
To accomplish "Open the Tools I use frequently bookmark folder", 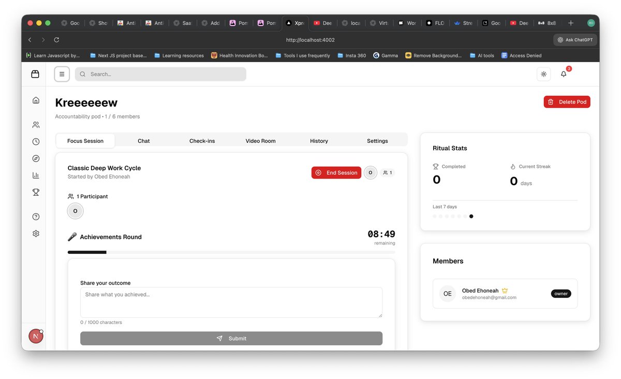I will click(x=303, y=55).
